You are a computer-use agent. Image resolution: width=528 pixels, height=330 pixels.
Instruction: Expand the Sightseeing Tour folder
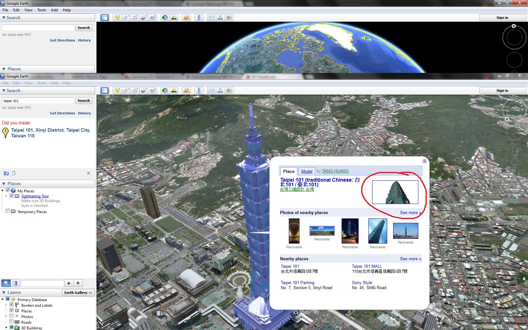pyautogui.click(x=6, y=196)
